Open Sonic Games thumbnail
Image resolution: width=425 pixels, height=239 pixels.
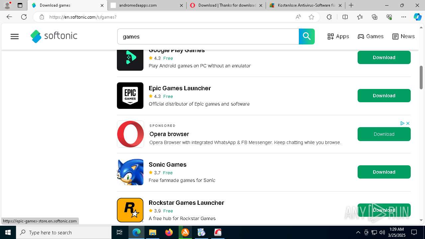[x=130, y=172]
